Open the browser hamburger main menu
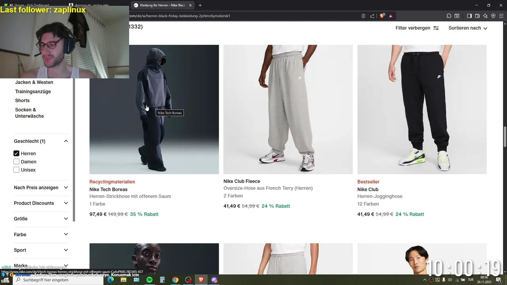507x285 pixels. [x=501, y=16]
